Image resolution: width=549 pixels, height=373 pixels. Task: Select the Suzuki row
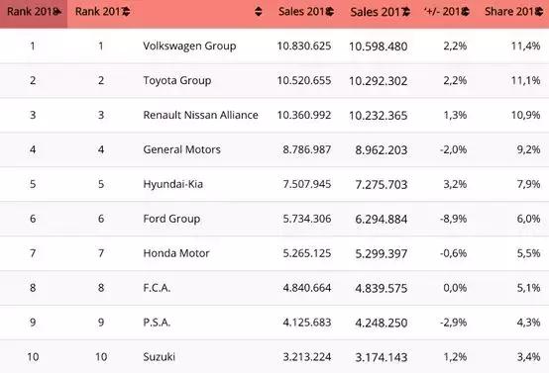pos(274,357)
